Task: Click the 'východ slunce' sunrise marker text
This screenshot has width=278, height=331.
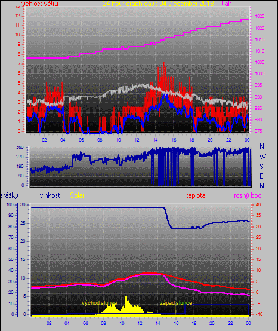Action: pos(99,303)
